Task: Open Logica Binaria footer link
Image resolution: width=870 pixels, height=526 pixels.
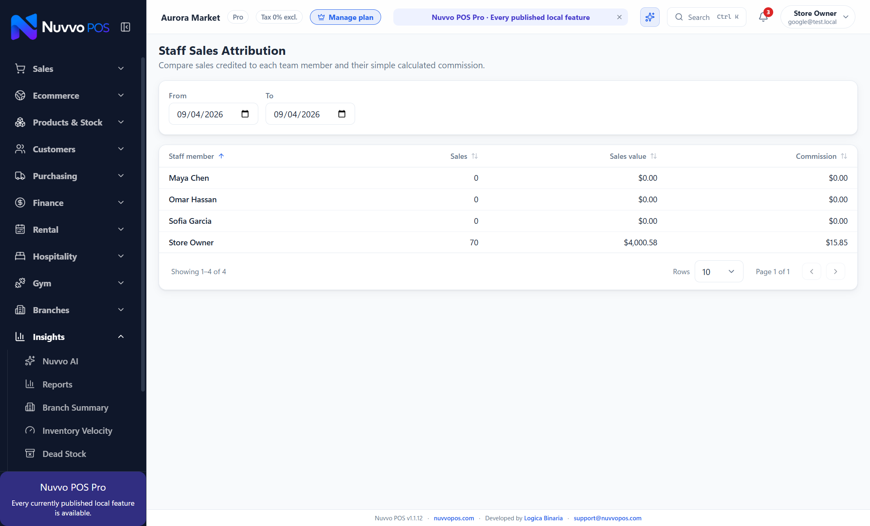Action: (543, 518)
